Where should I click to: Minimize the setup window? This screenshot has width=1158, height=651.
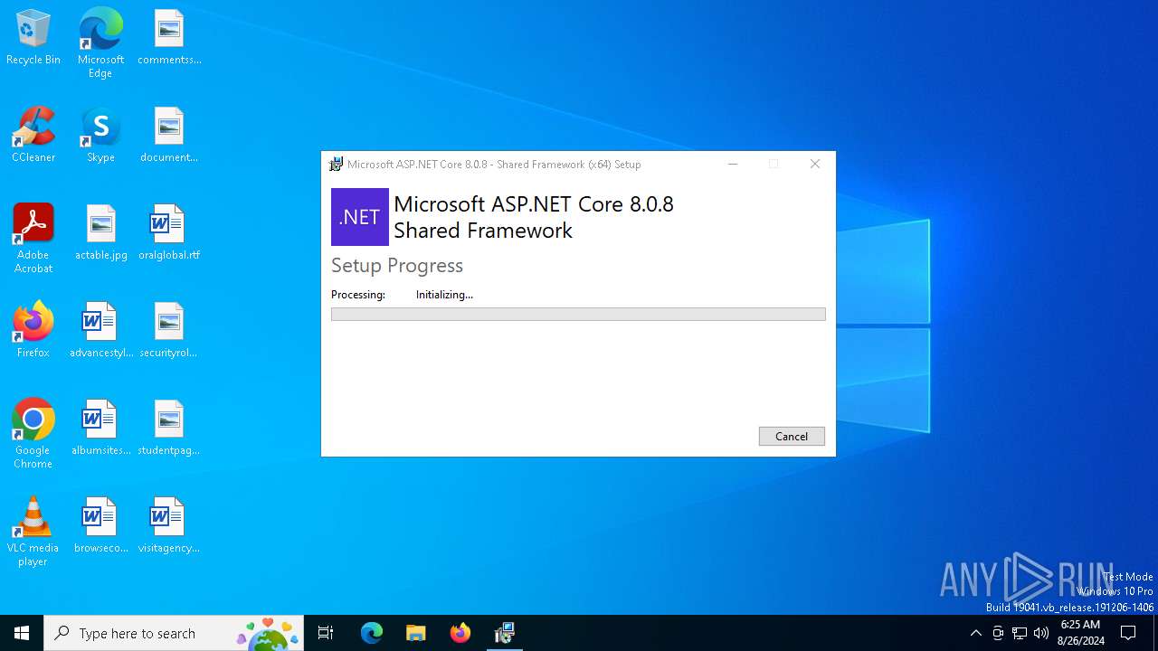[733, 164]
